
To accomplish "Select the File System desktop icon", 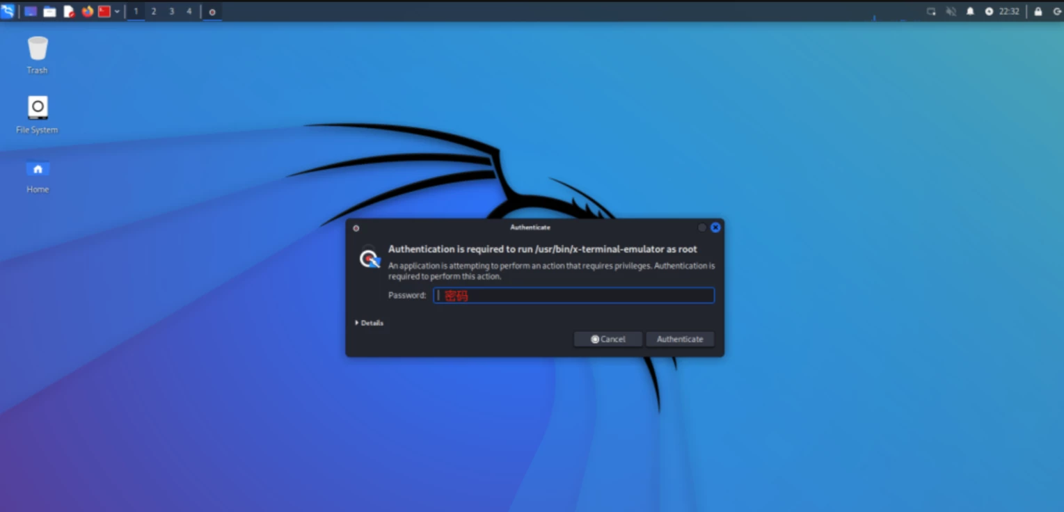I will tap(38, 115).
